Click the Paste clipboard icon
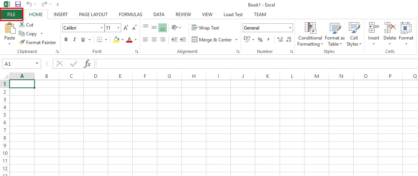The width and height of the screenshot is (418, 176). coord(10,28)
